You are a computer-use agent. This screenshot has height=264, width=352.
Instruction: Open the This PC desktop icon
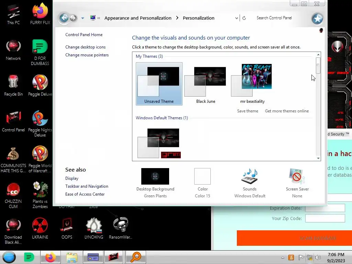pyautogui.click(x=13, y=14)
